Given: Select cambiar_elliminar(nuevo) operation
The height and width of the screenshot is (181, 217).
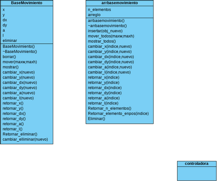Looking at the screenshot, I should pyautogui.click(x=25, y=139).
